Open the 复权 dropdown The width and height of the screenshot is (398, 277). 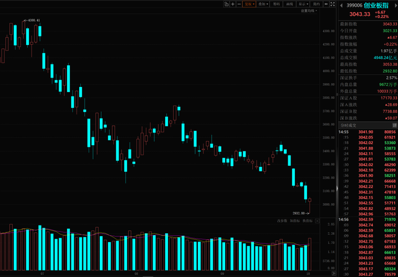pyautogui.click(x=249, y=4)
